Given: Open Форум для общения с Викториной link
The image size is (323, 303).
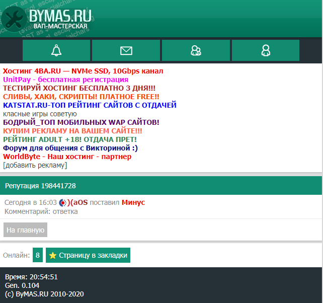Looking at the screenshot, I should pyautogui.click(x=70, y=148).
